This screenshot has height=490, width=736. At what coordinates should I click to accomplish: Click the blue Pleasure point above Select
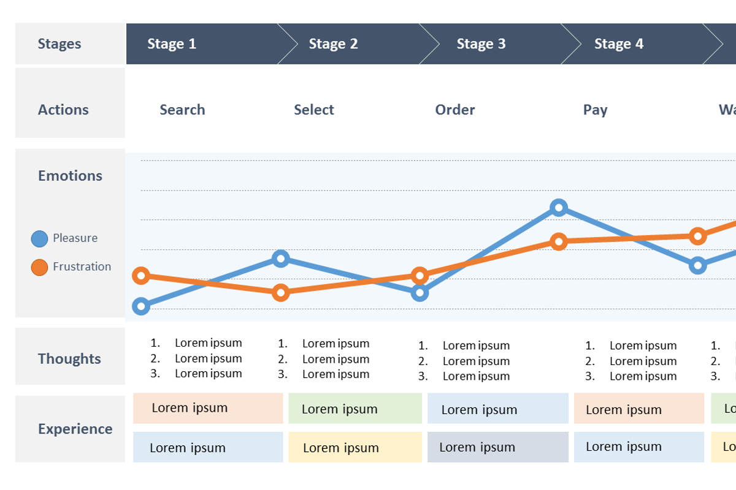[x=280, y=258]
